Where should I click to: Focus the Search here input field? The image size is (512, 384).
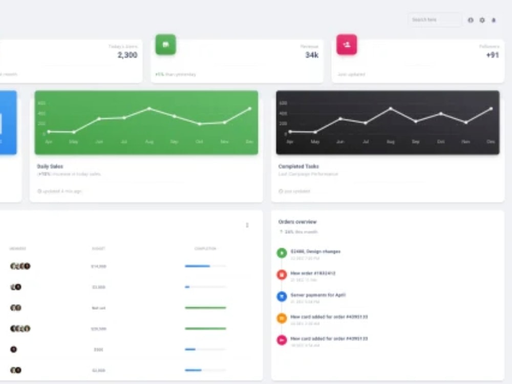[x=435, y=19]
